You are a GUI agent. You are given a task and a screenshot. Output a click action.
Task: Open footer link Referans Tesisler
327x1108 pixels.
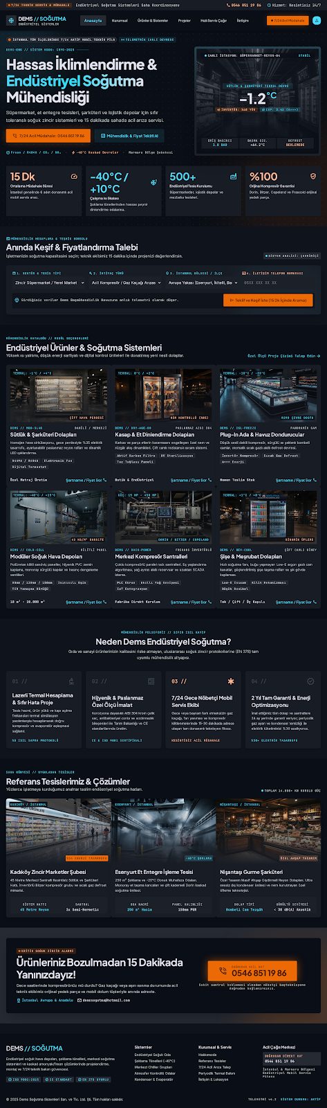click(212, 1061)
